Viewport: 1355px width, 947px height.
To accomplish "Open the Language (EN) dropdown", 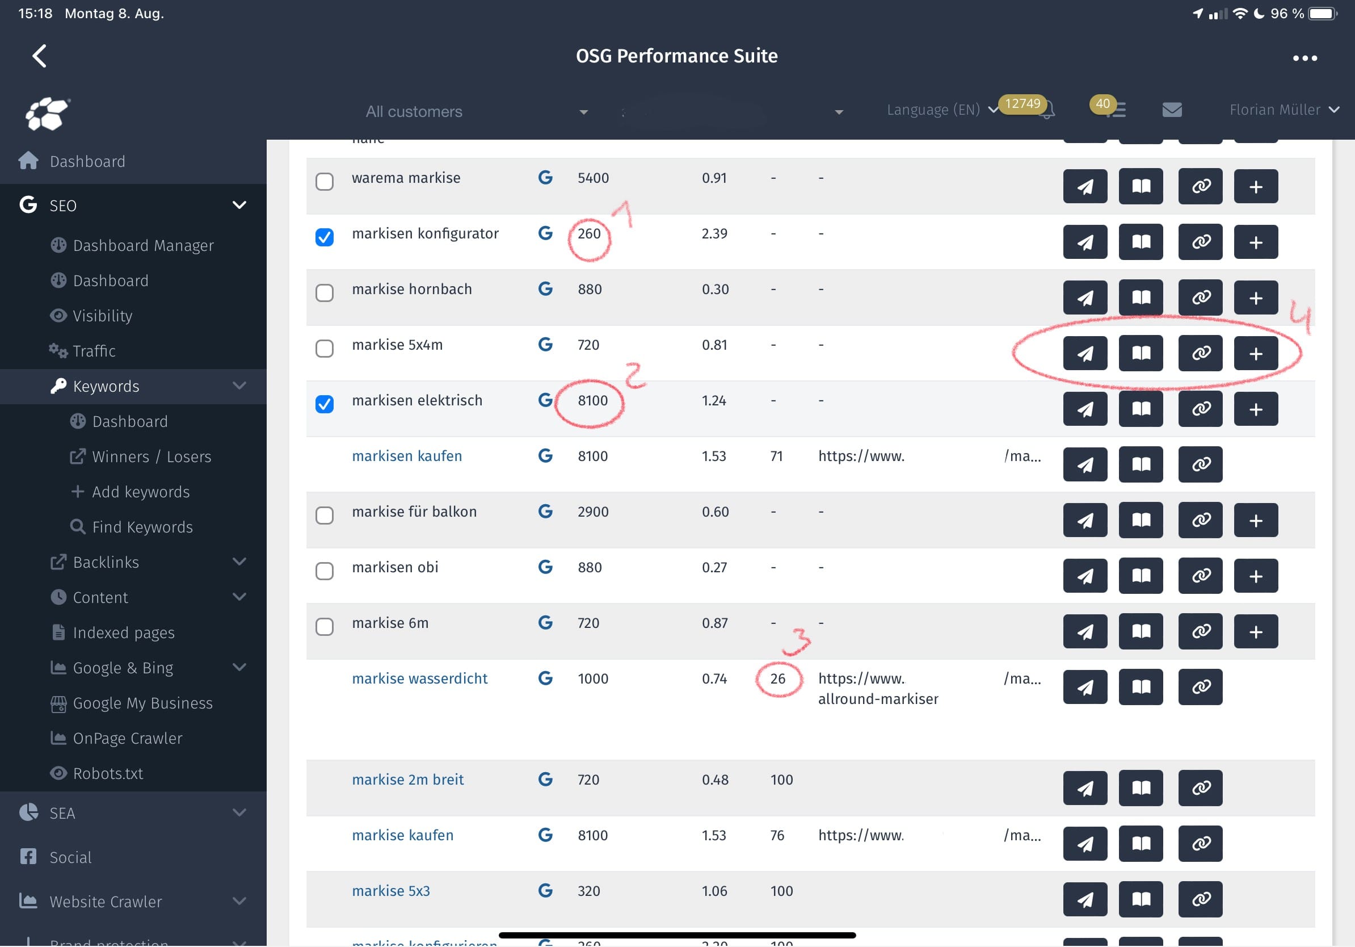I will coord(942,110).
